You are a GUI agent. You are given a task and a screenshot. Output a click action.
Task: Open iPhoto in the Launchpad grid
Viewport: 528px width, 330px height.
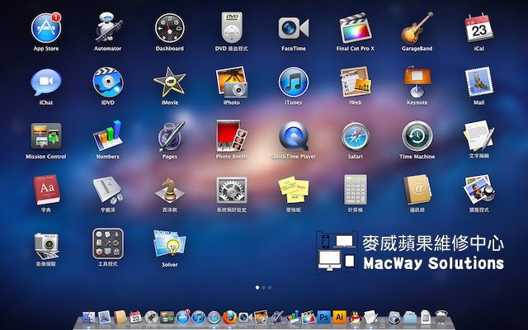(232, 82)
